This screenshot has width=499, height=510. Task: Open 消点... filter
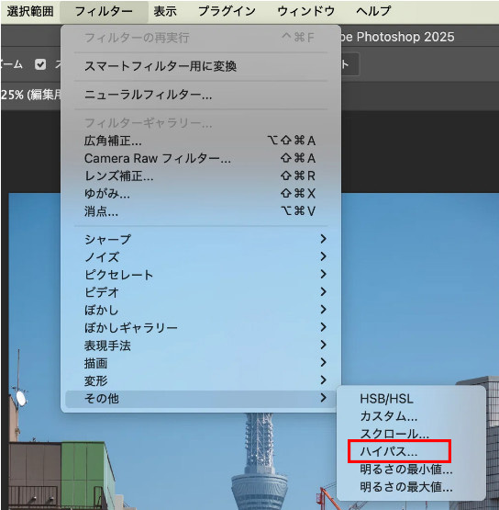pos(201,211)
